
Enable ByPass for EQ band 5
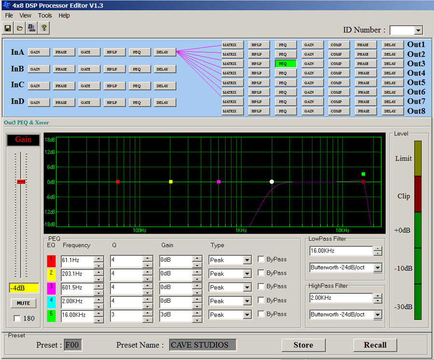pyautogui.click(x=261, y=314)
